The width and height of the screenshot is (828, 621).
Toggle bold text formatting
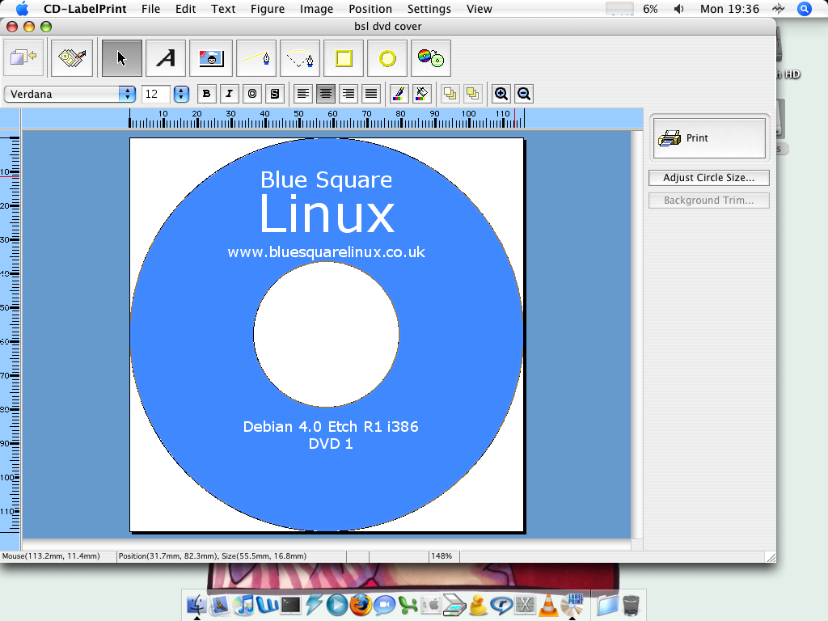[x=207, y=94]
